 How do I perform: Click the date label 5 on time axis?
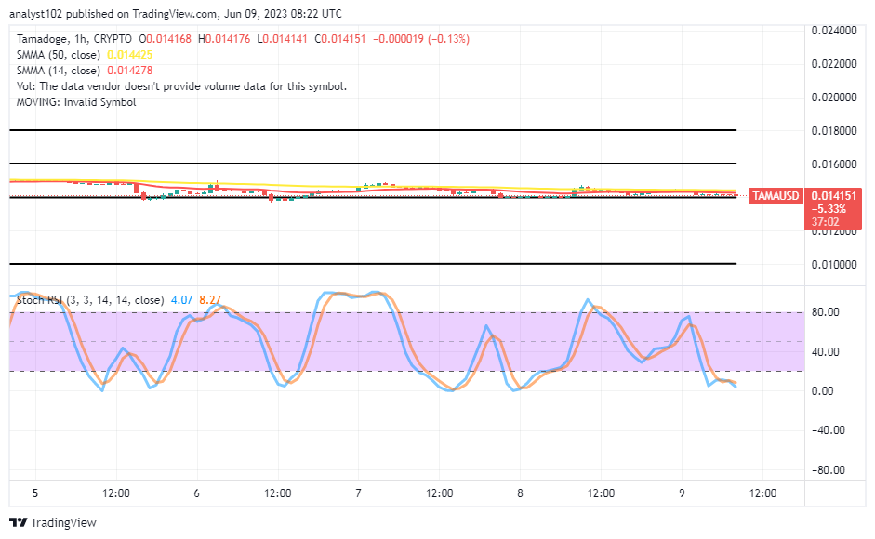[35, 493]
